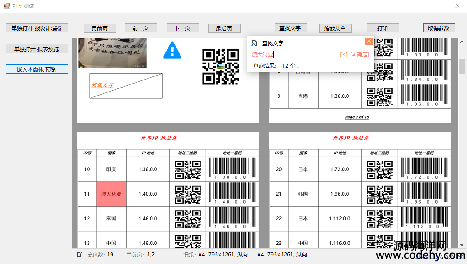
Task: Click the vertical scrollbar thumb
Action: pos(462,66)
